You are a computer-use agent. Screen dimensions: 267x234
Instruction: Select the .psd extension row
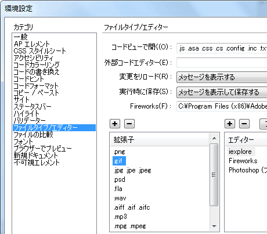coord(120,179)
